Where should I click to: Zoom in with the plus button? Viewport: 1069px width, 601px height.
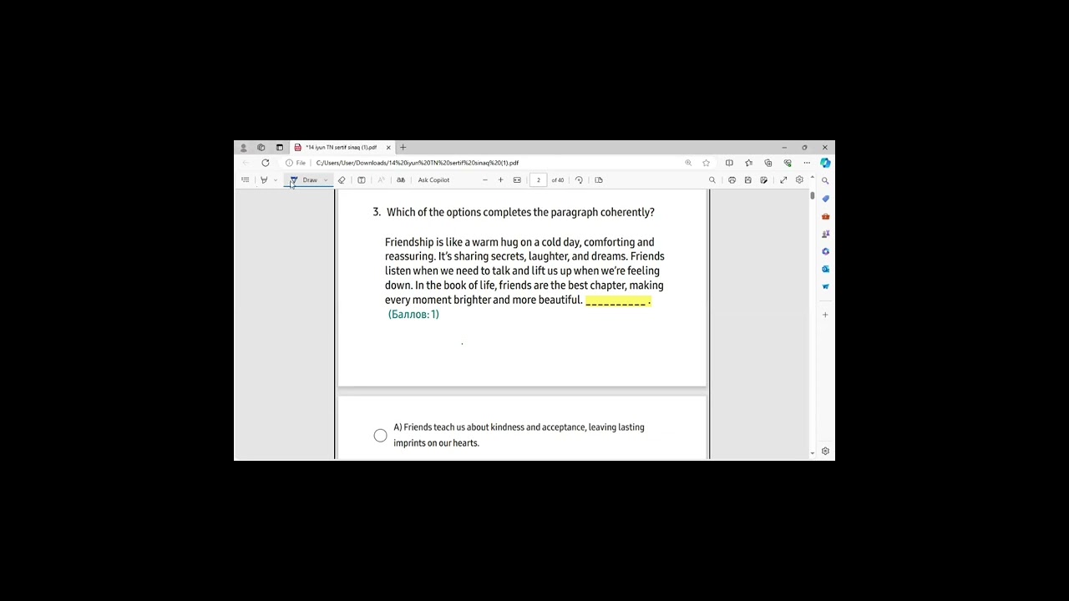[500, 180]
